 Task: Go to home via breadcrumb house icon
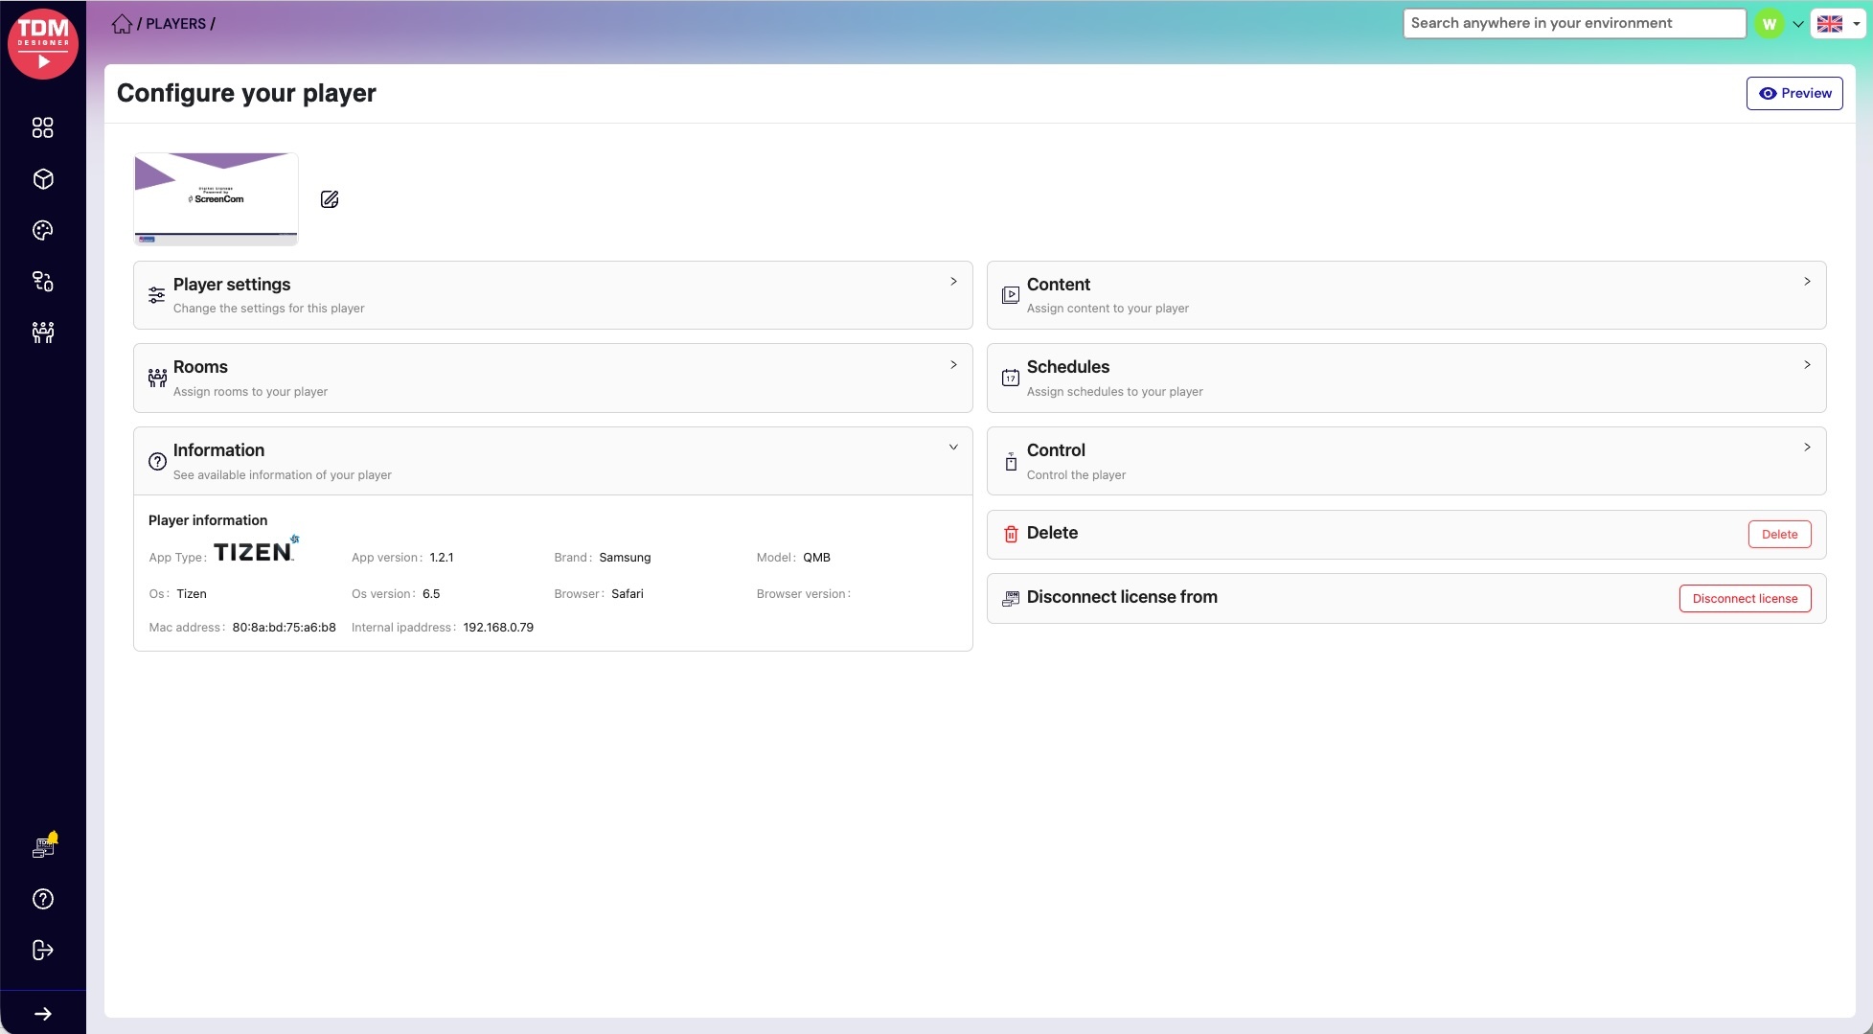pyautogui.click(x=122, y=24)
